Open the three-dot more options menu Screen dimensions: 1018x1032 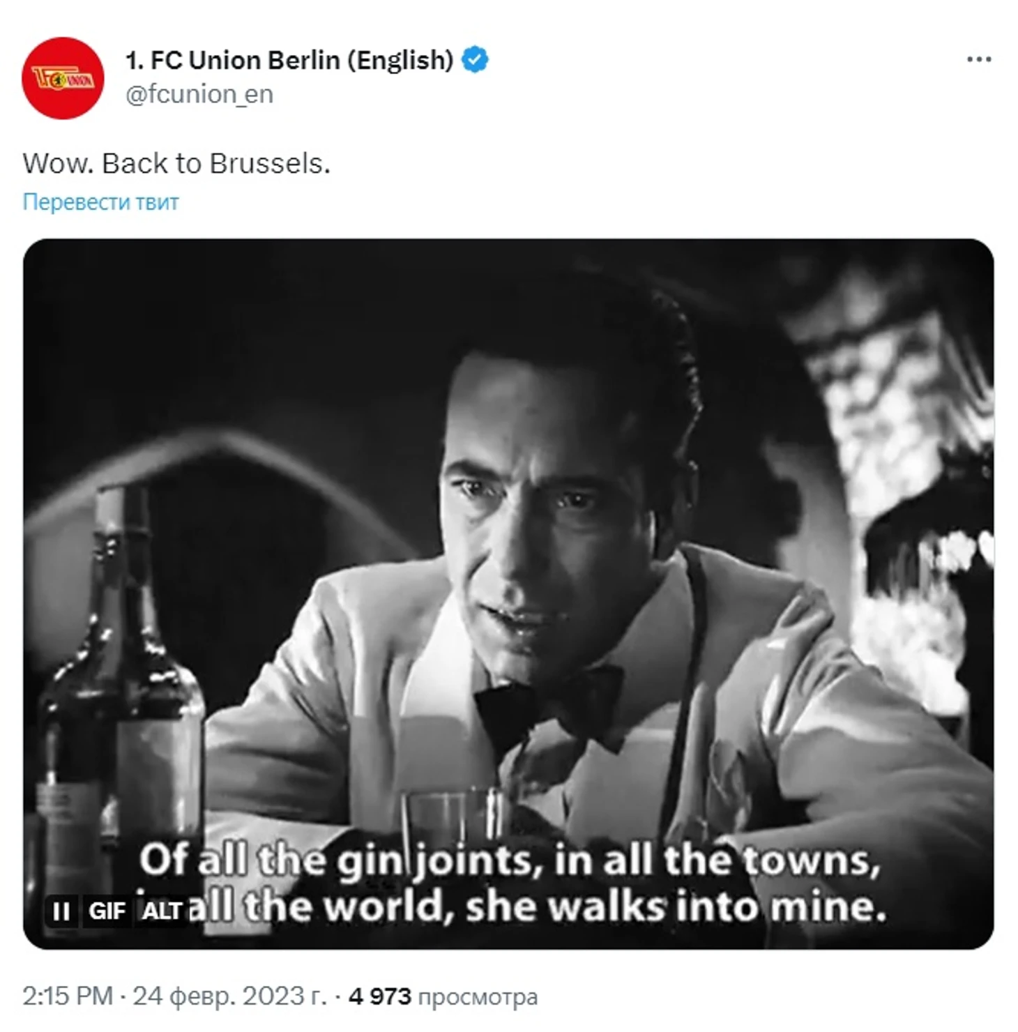coord(979,60)
